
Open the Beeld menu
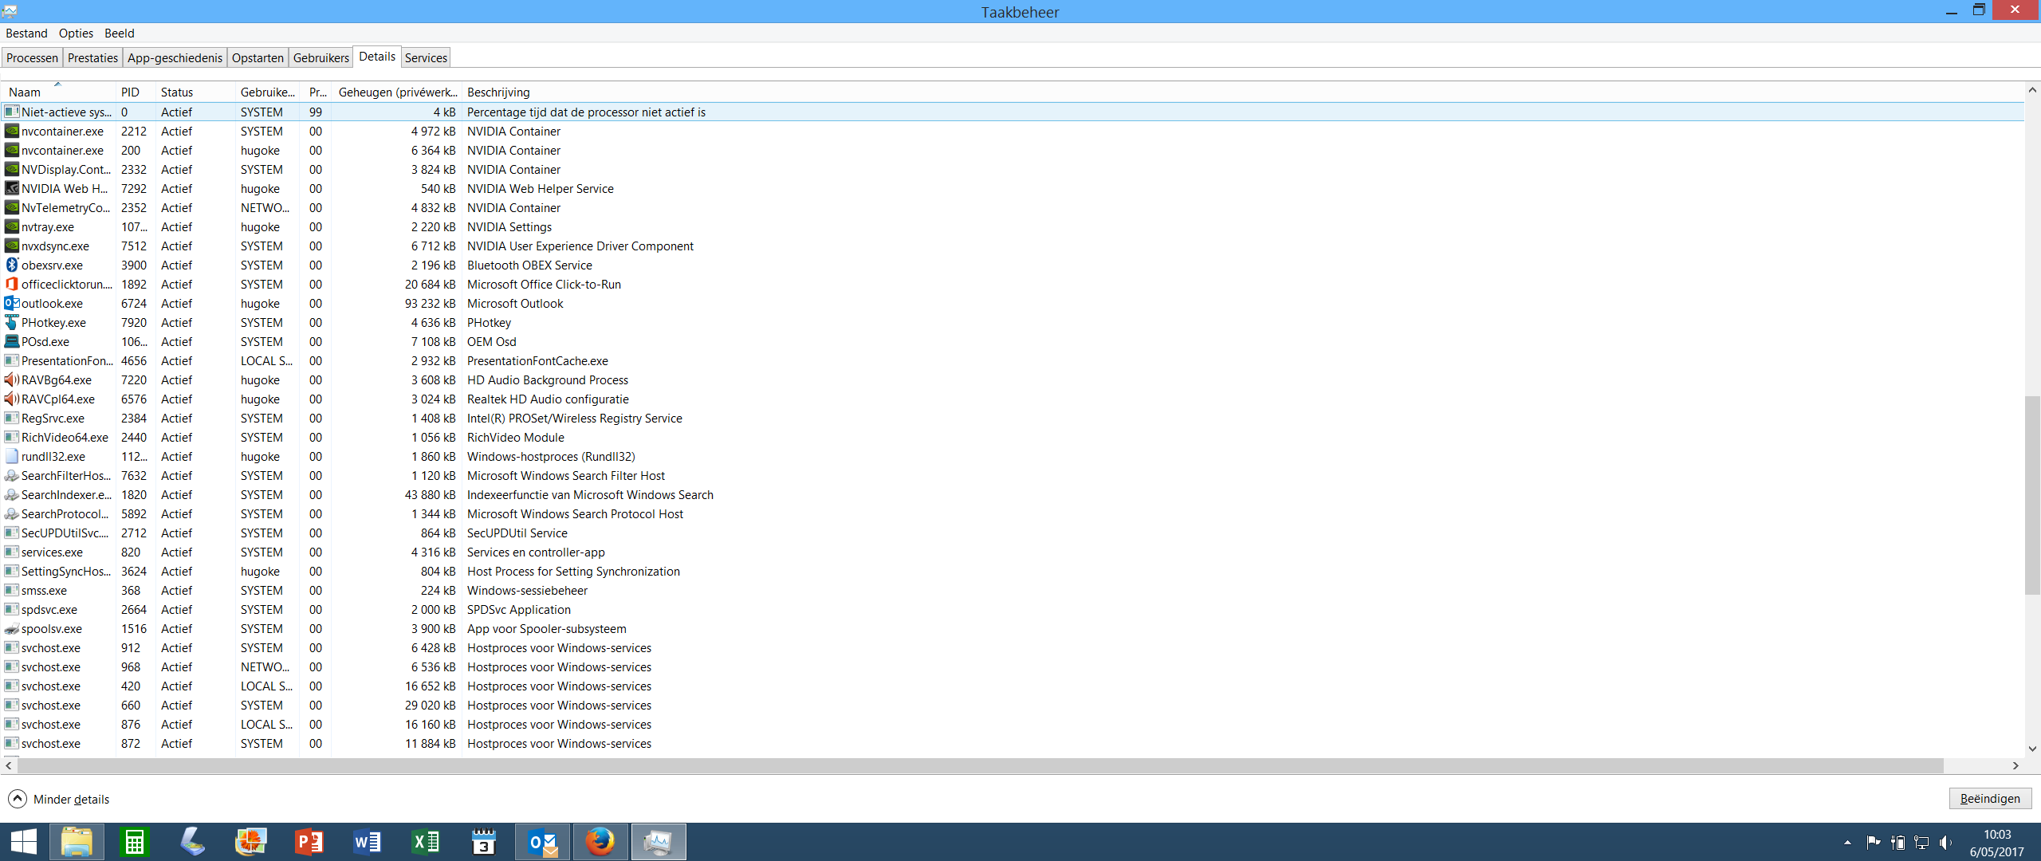pyautogui.click(x=120, y=33)
